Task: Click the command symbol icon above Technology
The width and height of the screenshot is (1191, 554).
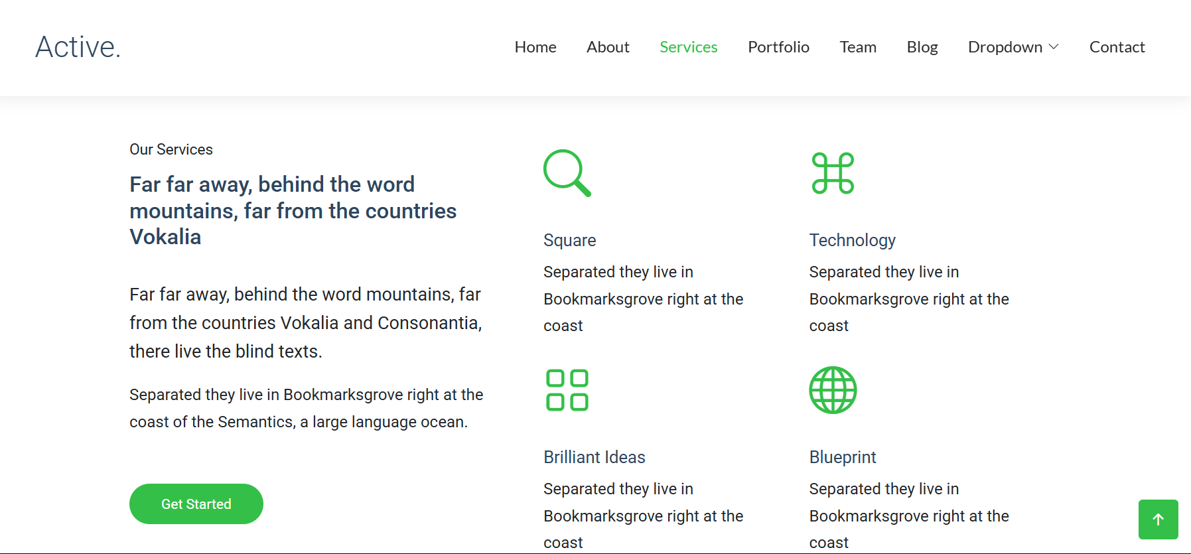Action: point(833,173)
